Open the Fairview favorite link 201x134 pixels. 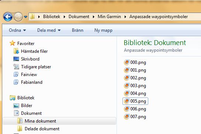tap(29, 75)
